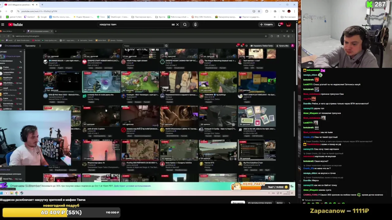This screenshot has height=220, width=392.
Task: Expand the Партнерские bookmarks folder
Action: 142,17
